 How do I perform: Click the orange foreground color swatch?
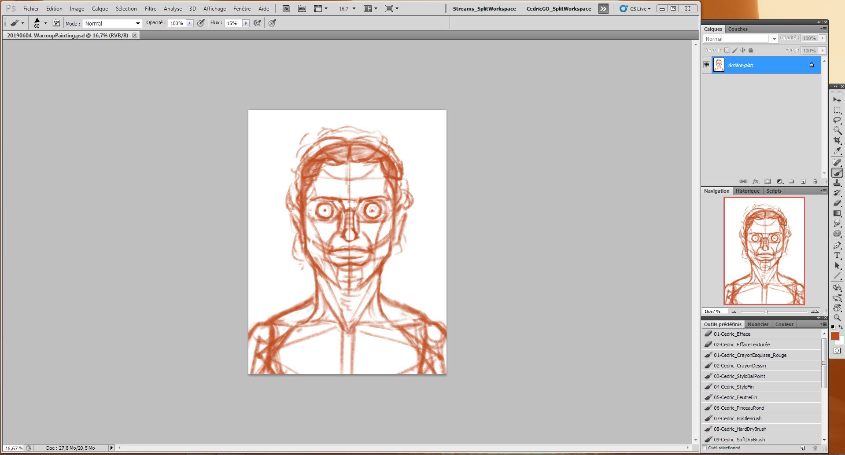tap(834, 336)
